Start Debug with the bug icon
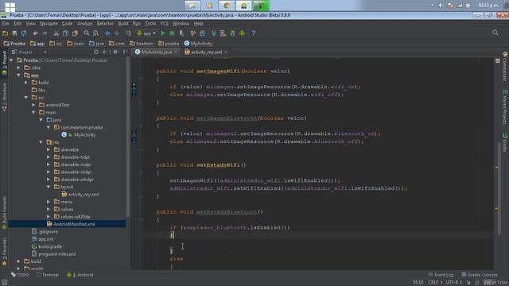Viewport: 509px width, 286px height. click(x=172, y=33)
